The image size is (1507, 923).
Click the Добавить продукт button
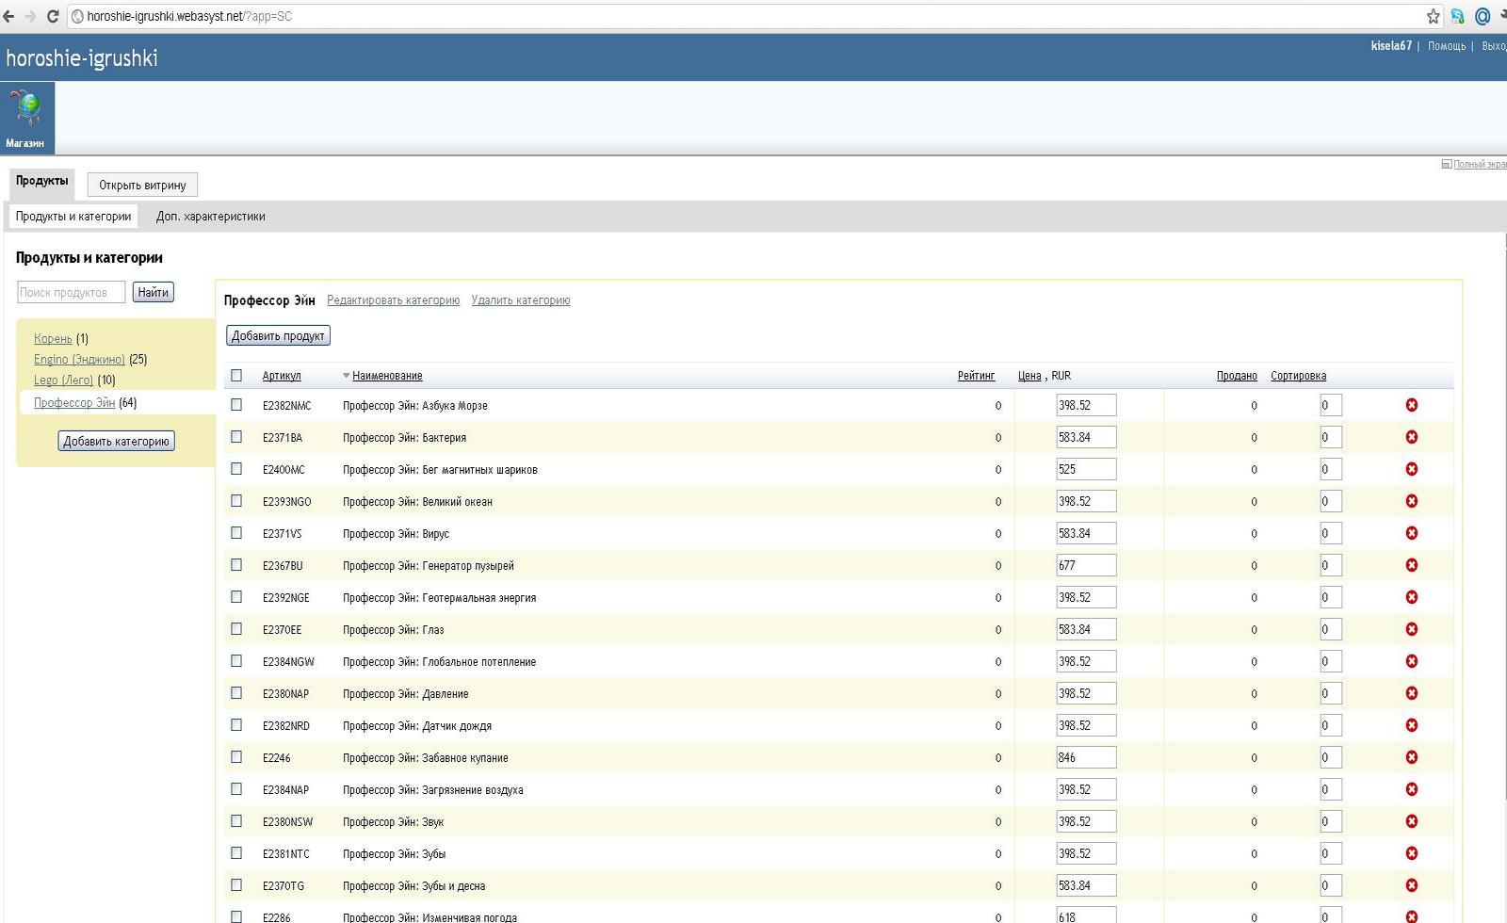pyautogui.click(x=278, y=335)
